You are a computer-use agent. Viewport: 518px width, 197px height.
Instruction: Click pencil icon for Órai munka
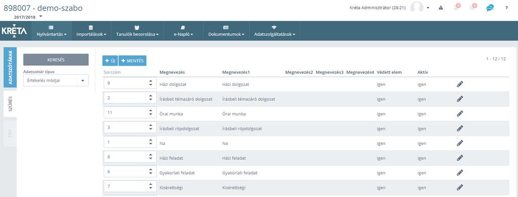(460, 114)
